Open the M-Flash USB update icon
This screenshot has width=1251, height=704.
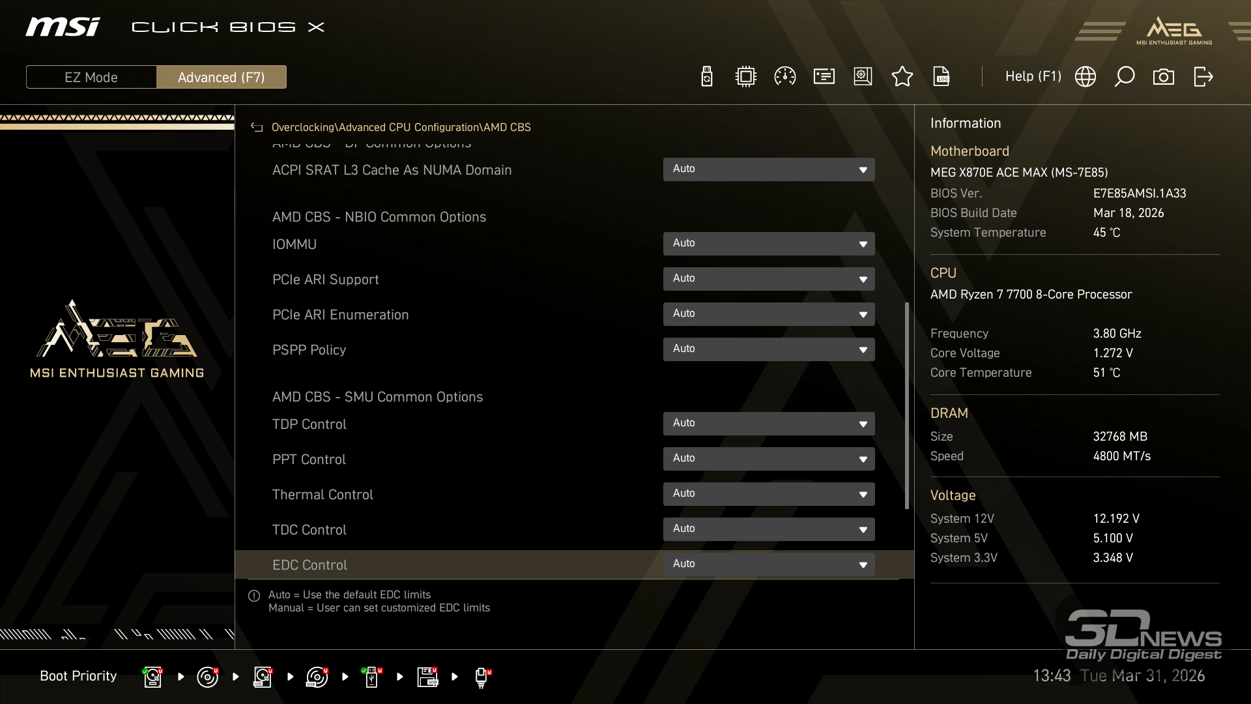[706, 77]
